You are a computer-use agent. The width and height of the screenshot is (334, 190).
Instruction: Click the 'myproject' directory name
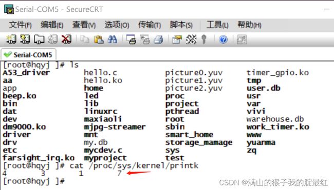(105, 158)
